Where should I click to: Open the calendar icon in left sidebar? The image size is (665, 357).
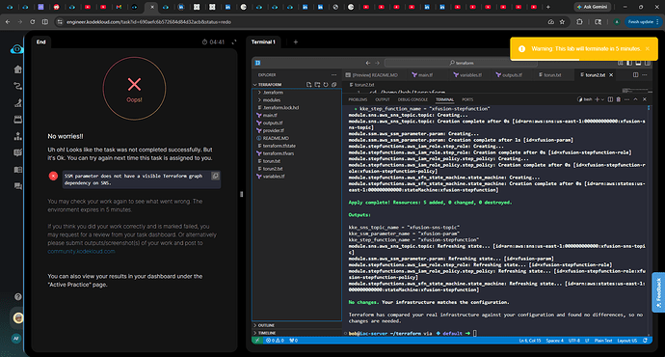[17, 120]
